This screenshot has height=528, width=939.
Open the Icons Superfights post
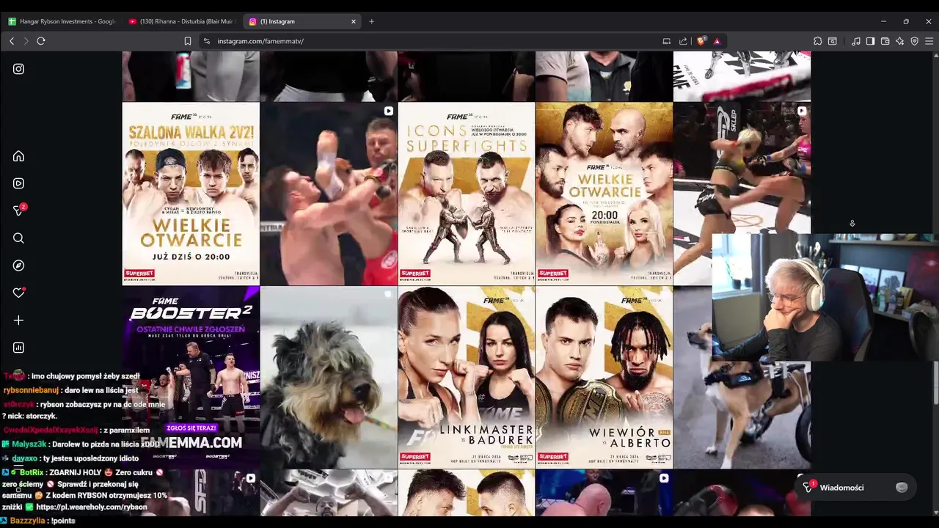[x=467, y=194]
